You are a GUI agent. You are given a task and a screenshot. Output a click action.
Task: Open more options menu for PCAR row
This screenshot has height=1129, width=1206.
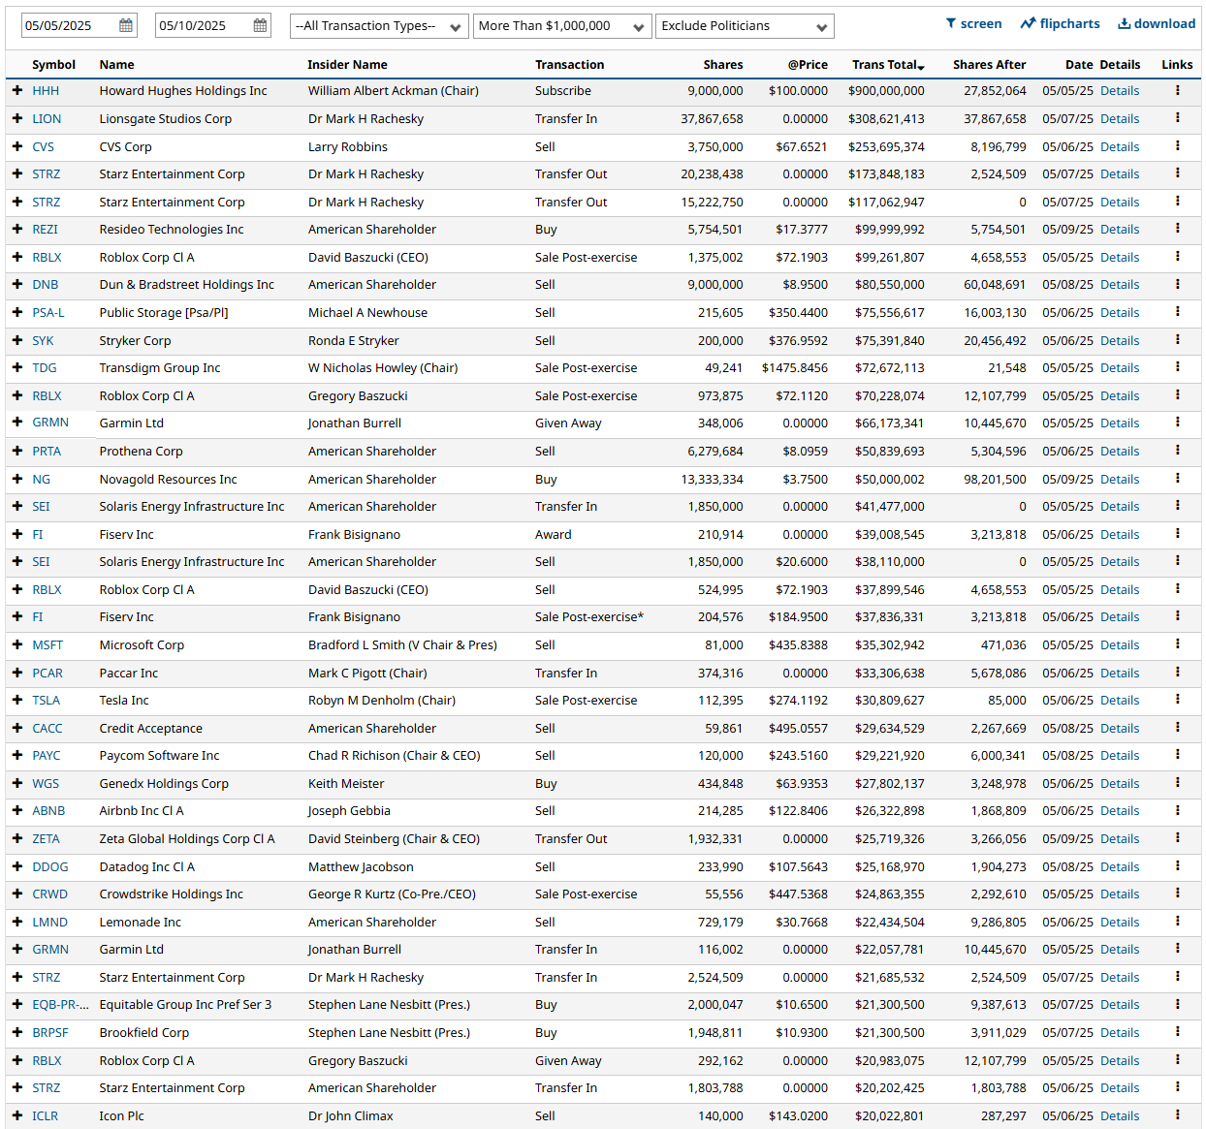(x=1178, y=673)
